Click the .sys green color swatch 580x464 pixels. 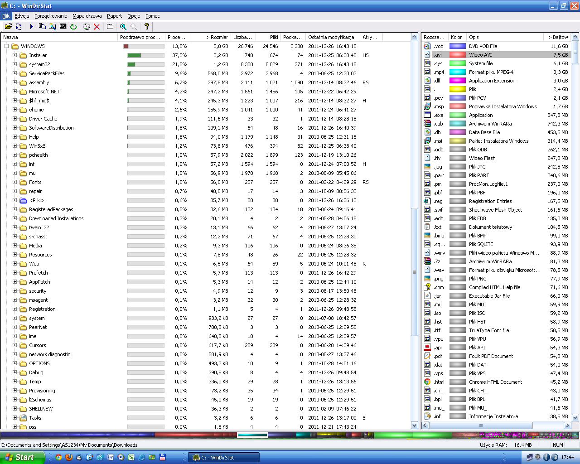point(457,63)
